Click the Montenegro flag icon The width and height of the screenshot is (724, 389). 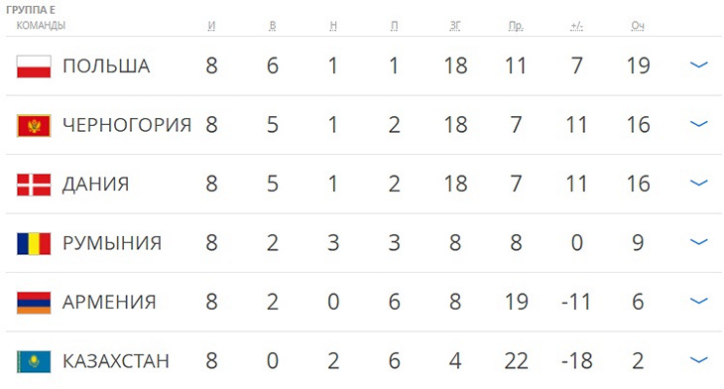[x=34, y=126]
